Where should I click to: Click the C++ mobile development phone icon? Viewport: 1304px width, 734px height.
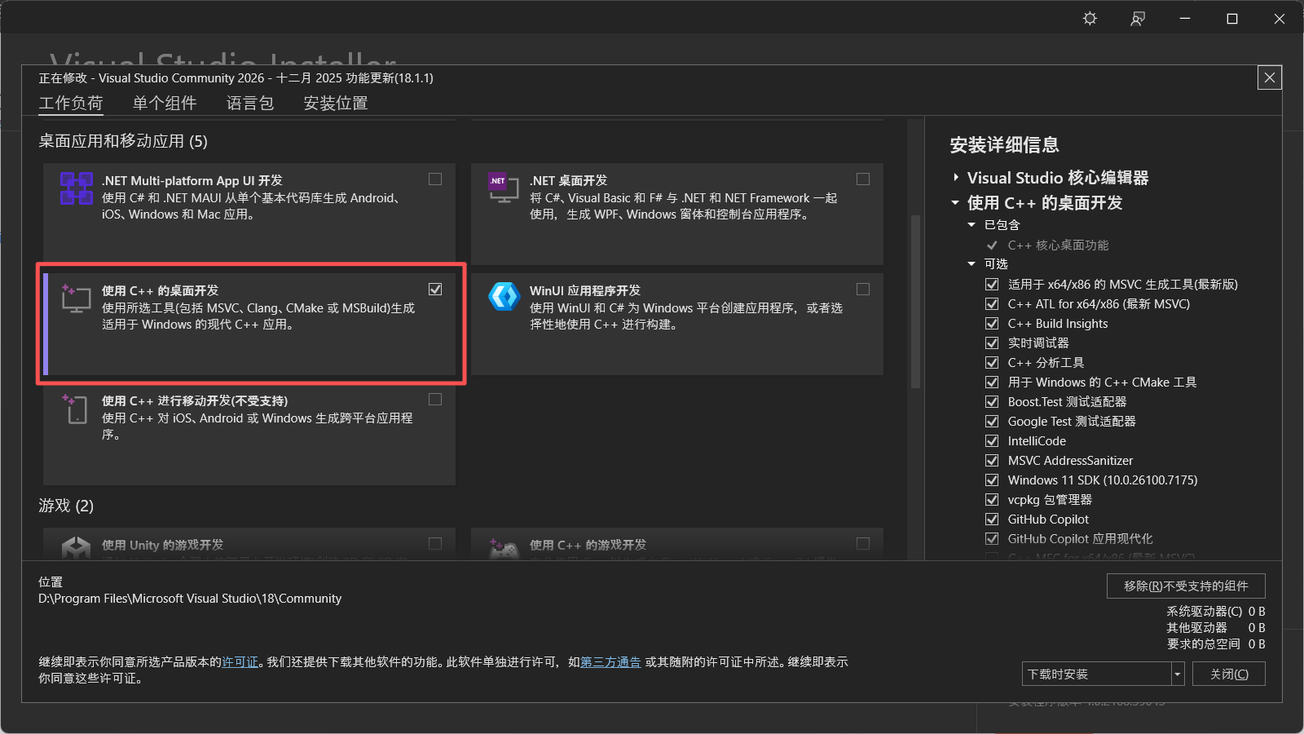(75, 409)
